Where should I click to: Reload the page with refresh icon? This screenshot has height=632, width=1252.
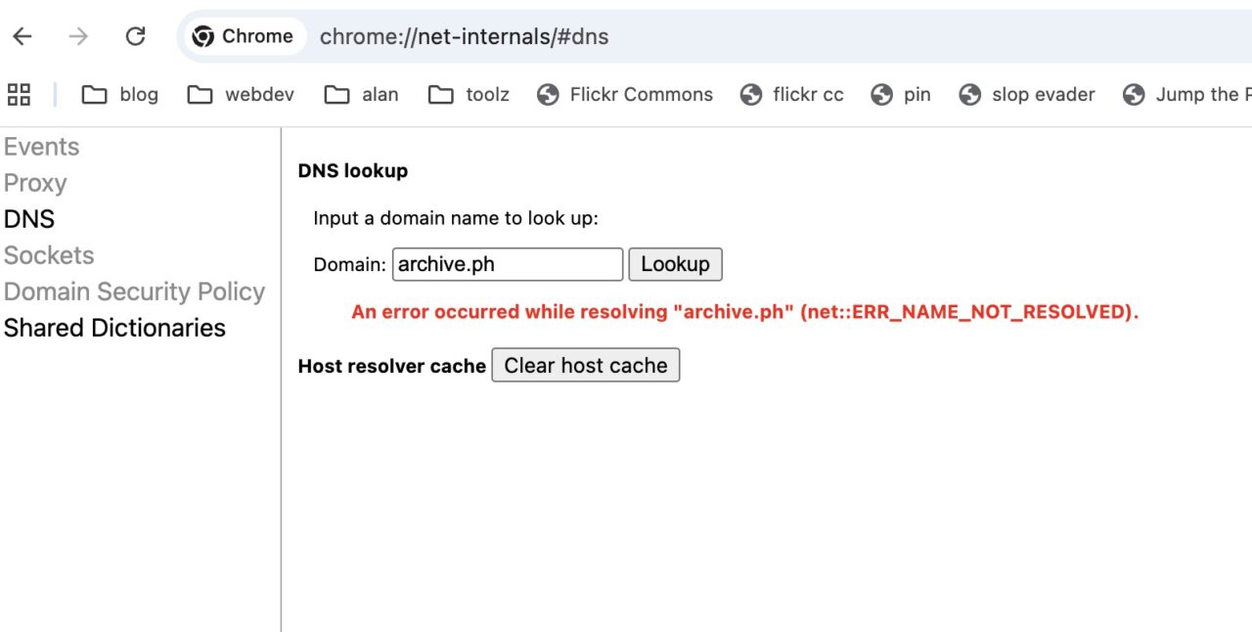135,36
